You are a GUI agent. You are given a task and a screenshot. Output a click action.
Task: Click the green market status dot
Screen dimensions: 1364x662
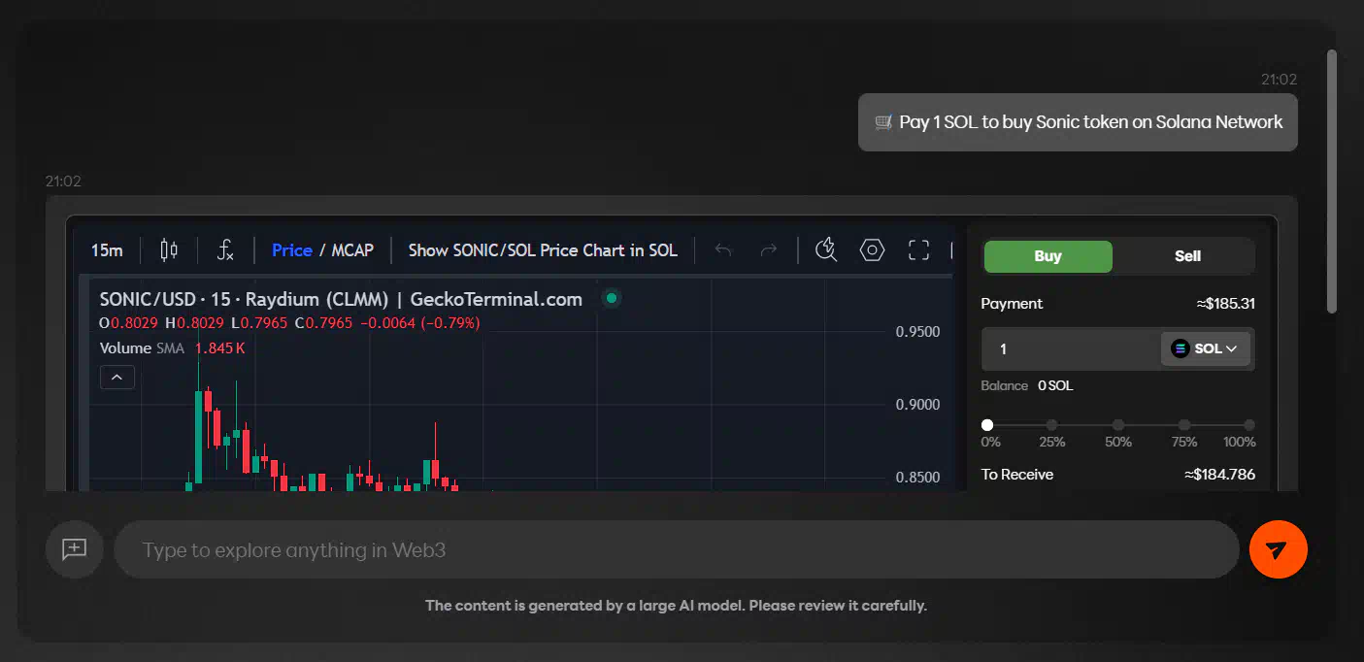612,298
